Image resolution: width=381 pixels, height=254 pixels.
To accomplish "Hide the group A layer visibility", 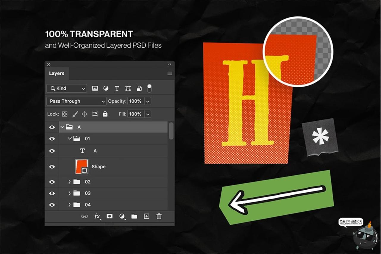I will point(52,127).
